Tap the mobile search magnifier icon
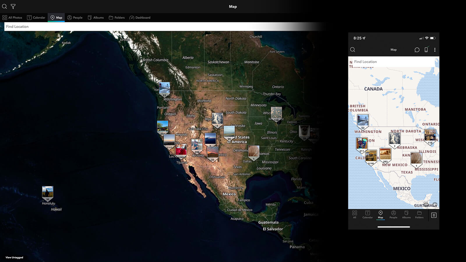Image resolution: width=466 pixels, height=262 pixels. [x=353, y=50]
